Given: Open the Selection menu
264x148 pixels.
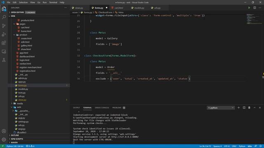Looking at the screenshot, I should click(x=23, y=2).
